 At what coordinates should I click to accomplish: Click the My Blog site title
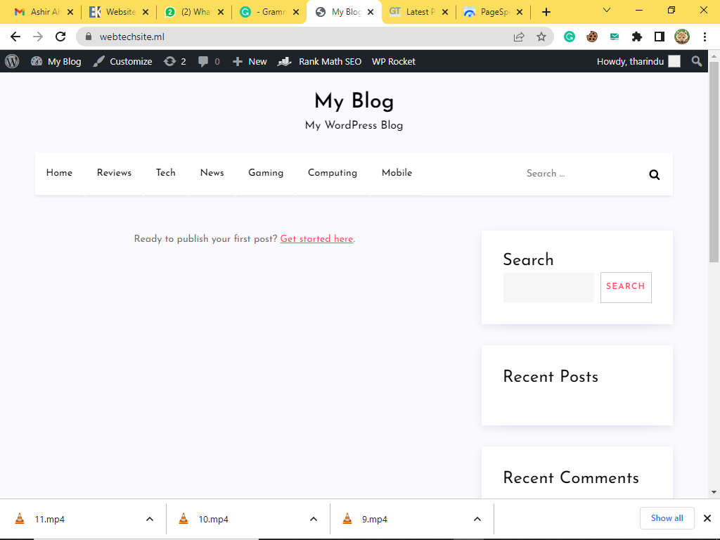pyautogui.click(x=354, y=101)
